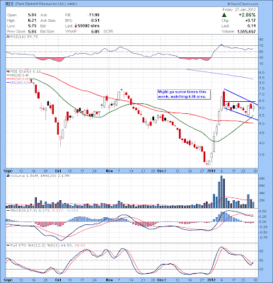
Task: Click the Low value 5.75
Action: tap(33, 26)
